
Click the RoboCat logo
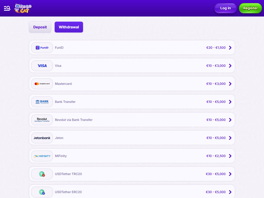23,8
